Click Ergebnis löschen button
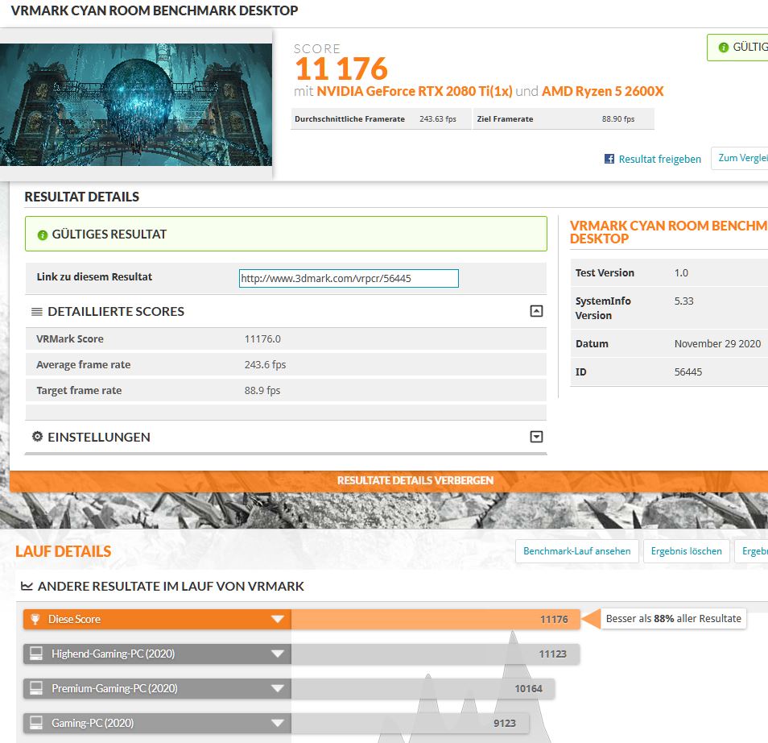Viewport: 768px width, 743px height. (686, 551)
